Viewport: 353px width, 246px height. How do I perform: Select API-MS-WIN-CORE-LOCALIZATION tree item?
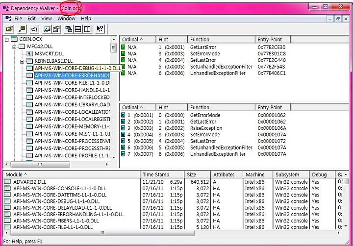tap(72, 112)
